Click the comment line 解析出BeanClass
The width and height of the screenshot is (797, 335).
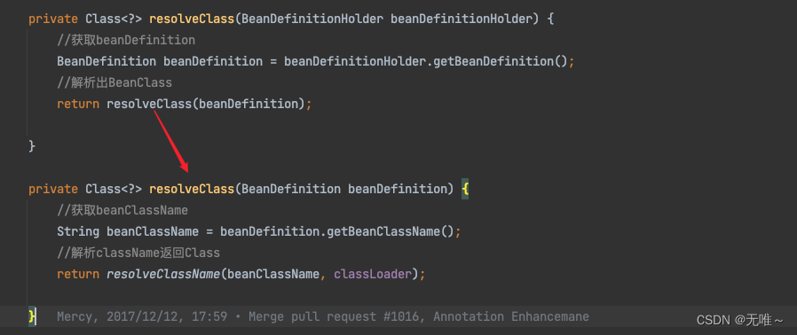pyautogui.click(x=114, y=82)
